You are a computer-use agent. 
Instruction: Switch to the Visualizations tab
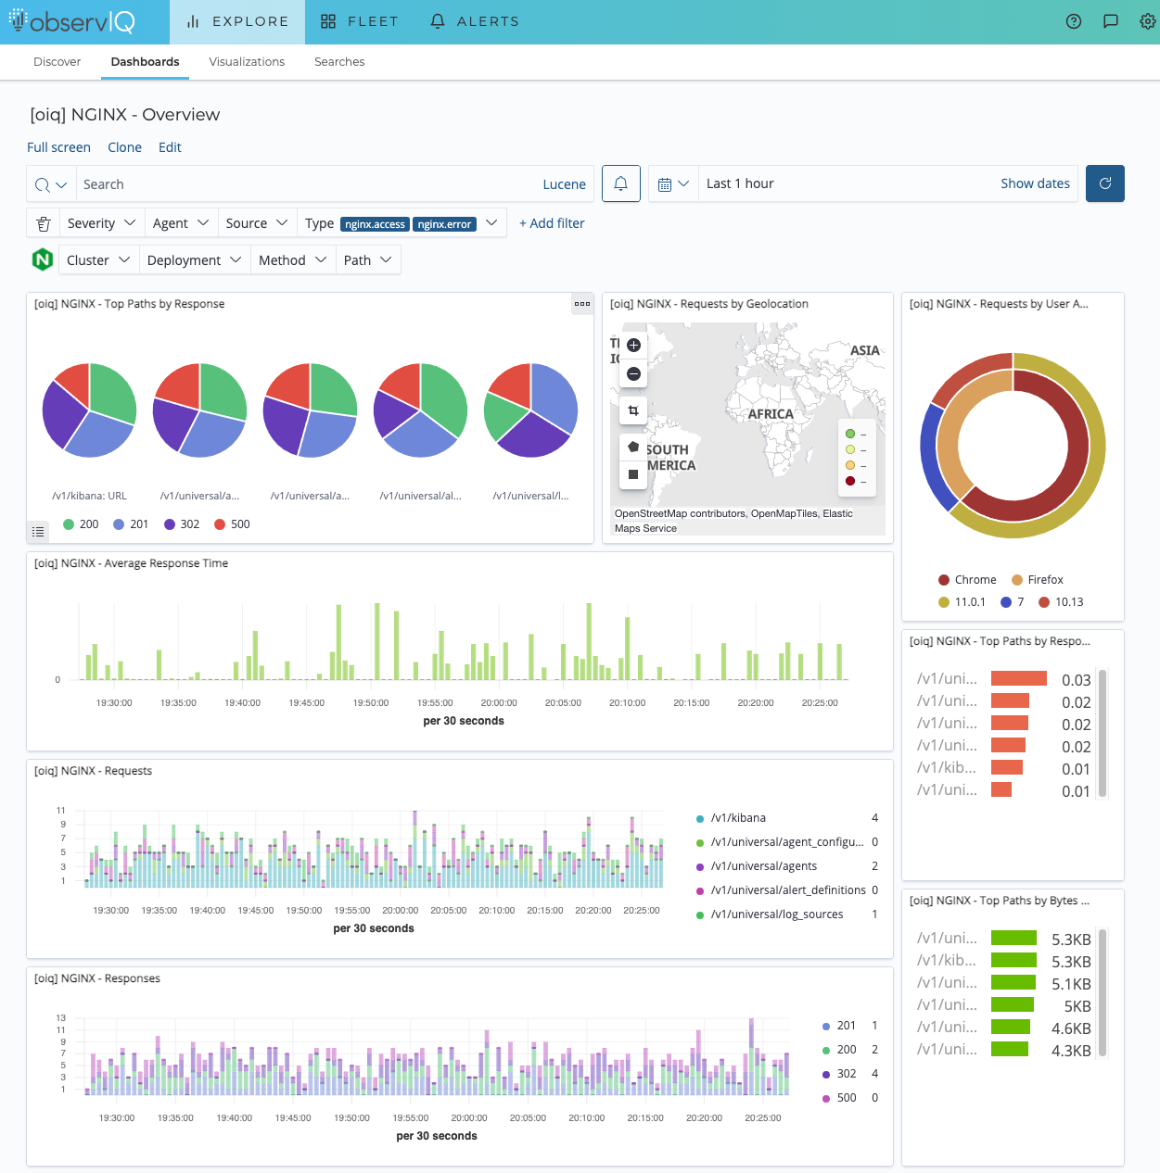tap(247, 62)
